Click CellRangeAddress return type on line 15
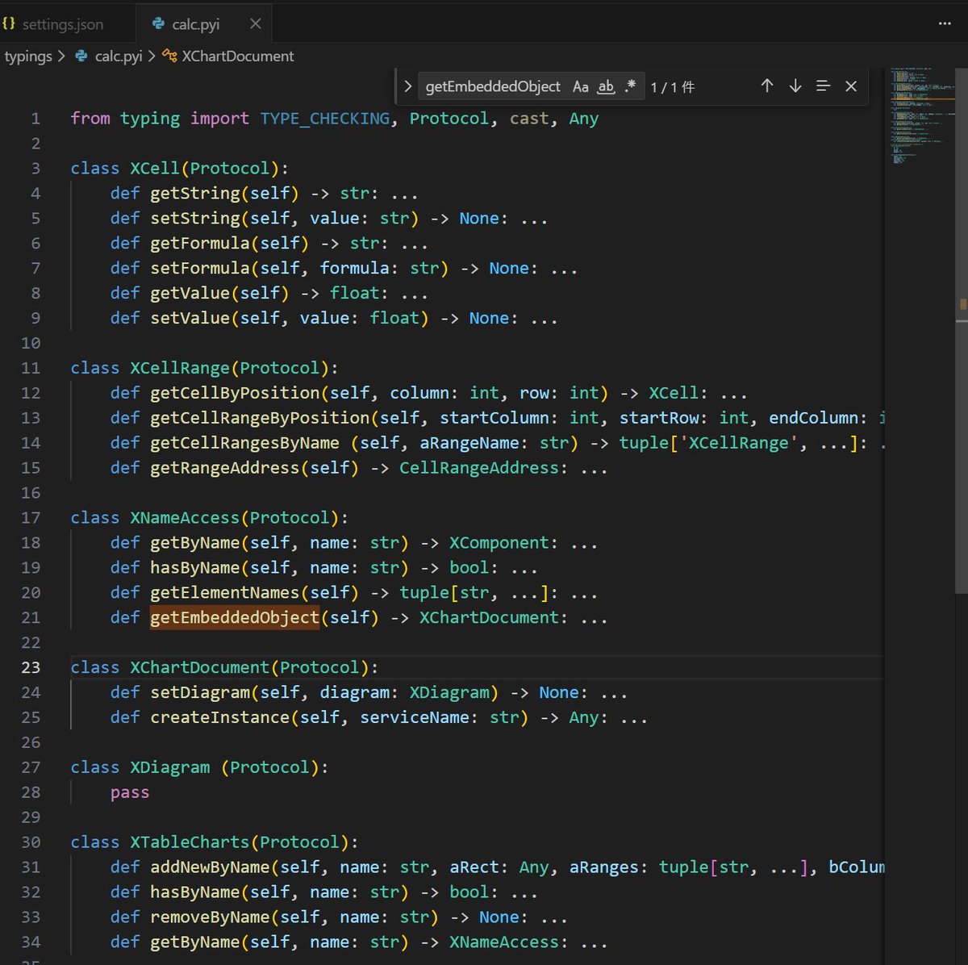Viewport: 968px width, 965px height. click(x=479, y=468)
